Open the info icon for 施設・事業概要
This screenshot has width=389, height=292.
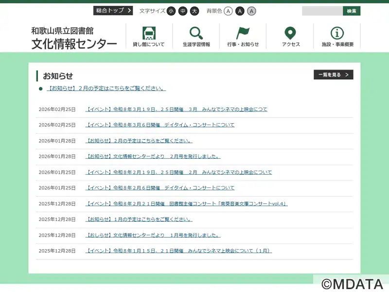point(337,33)
